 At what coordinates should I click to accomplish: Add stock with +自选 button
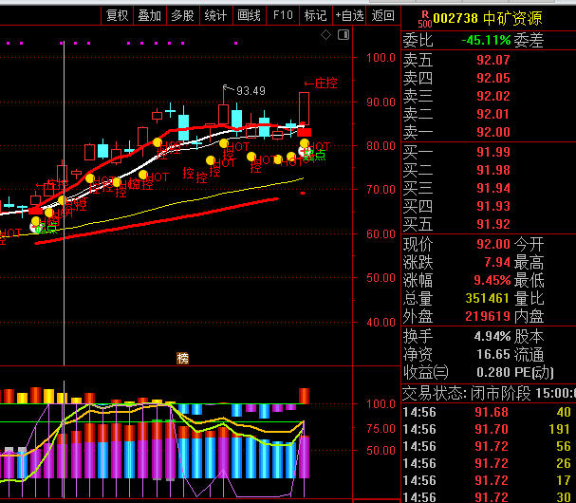pyautogui.click(x=348, y=15)
